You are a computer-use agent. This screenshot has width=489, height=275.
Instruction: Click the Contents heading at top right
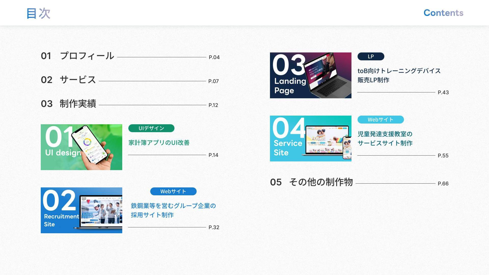[x=443, y=13]
